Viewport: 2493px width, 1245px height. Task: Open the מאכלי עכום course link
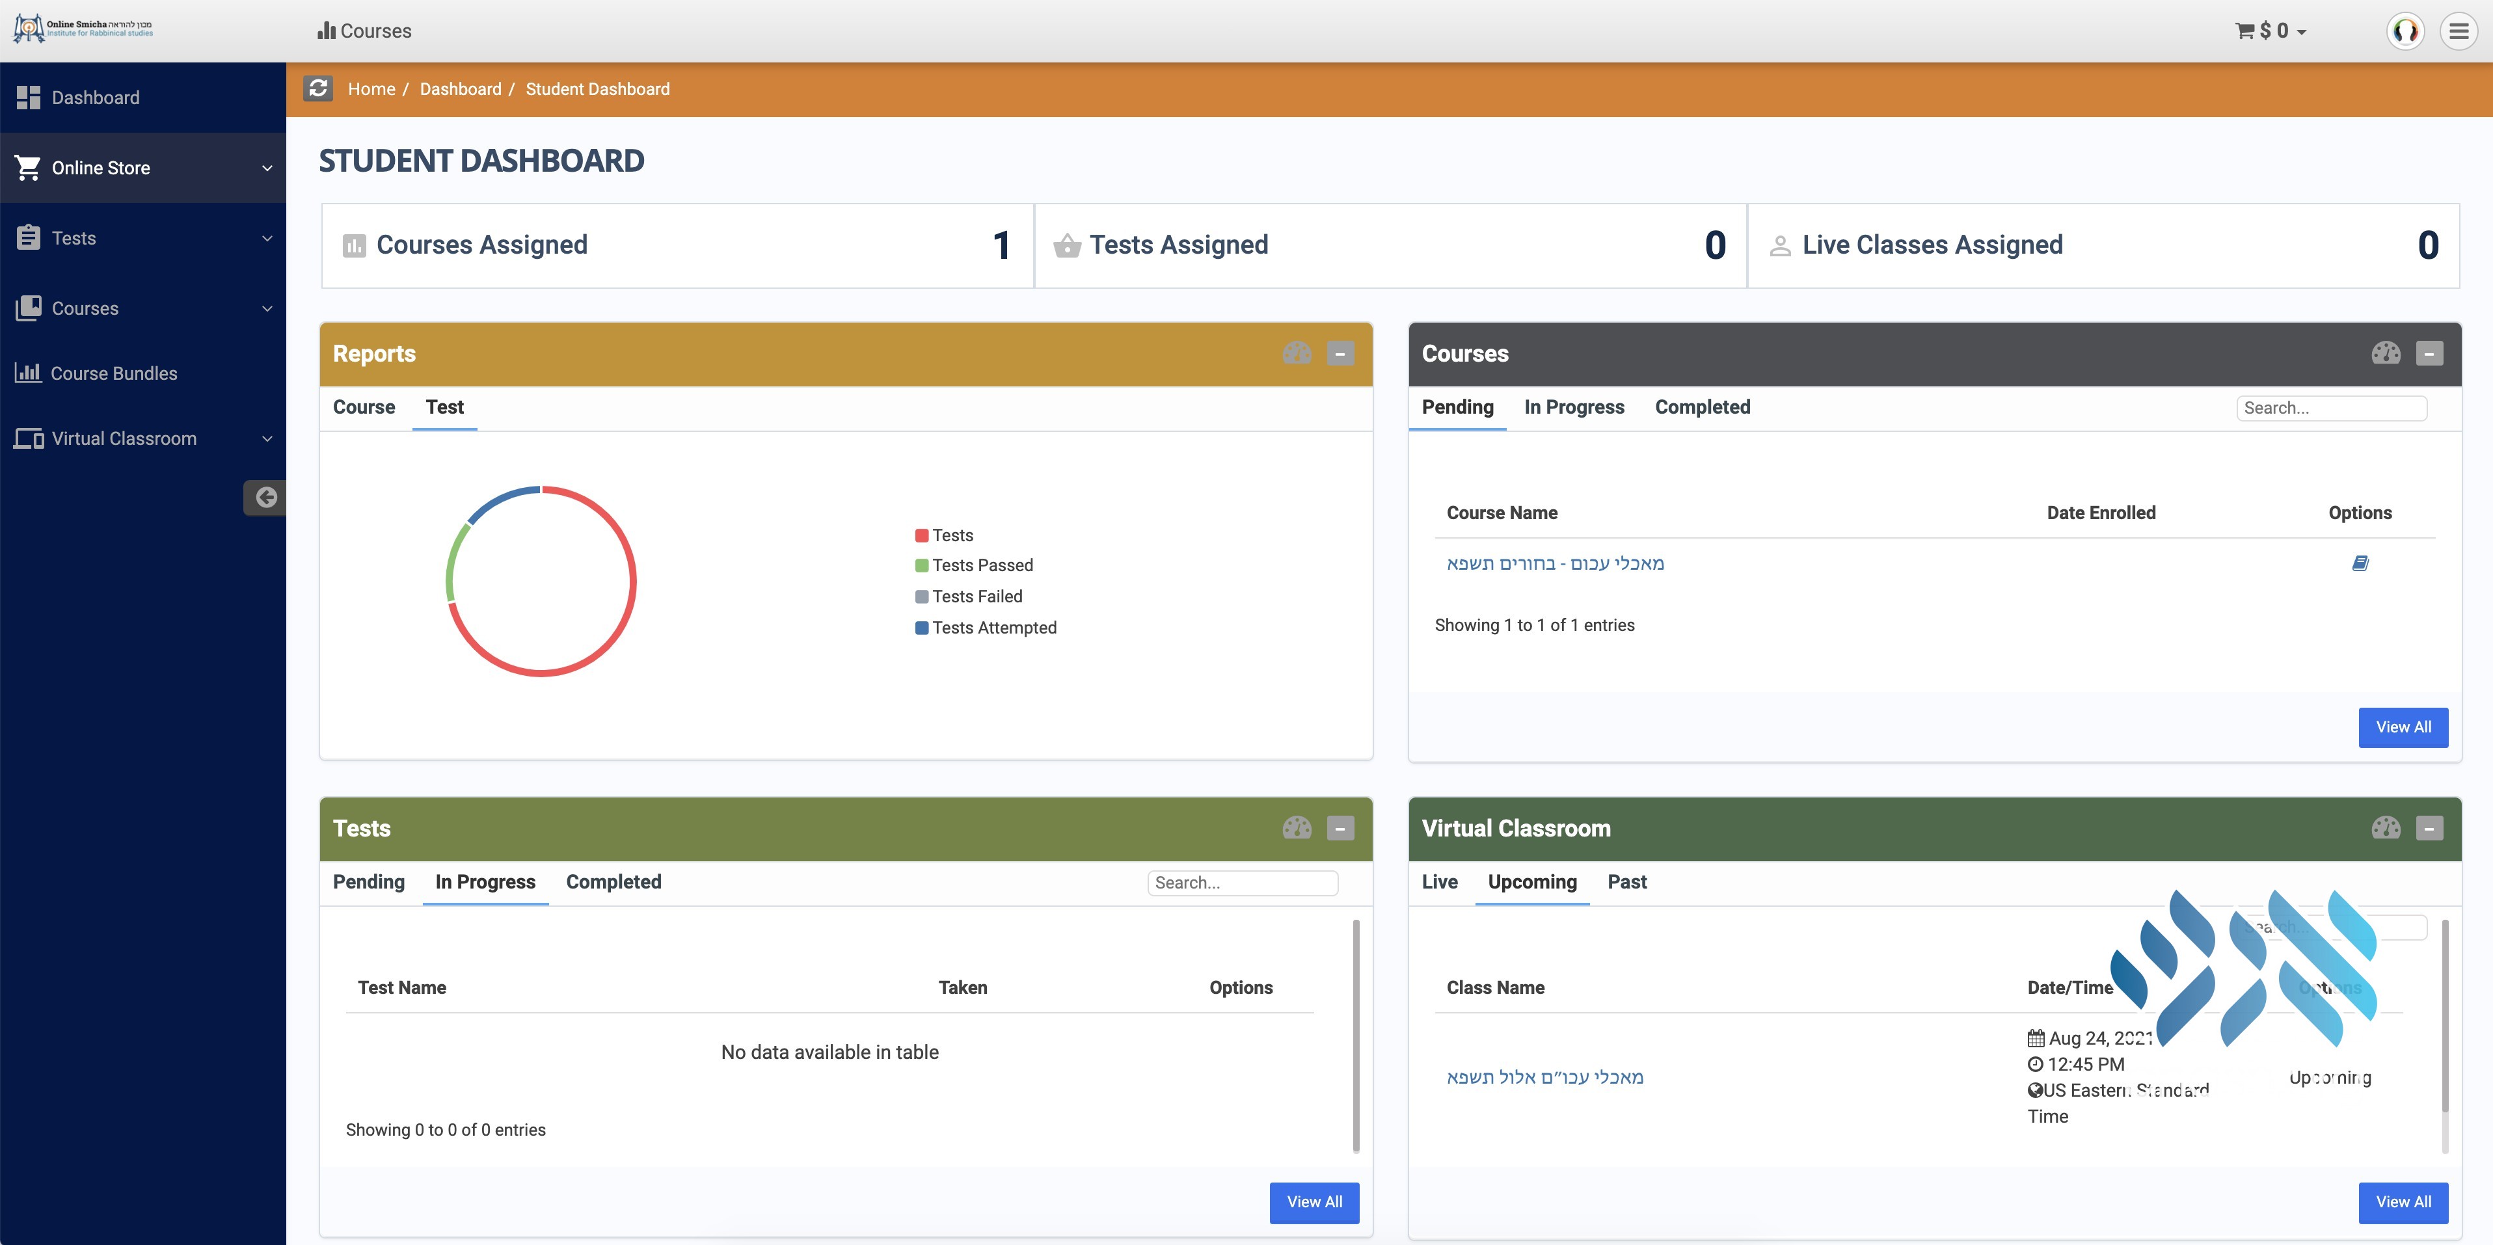point(1556,563)
